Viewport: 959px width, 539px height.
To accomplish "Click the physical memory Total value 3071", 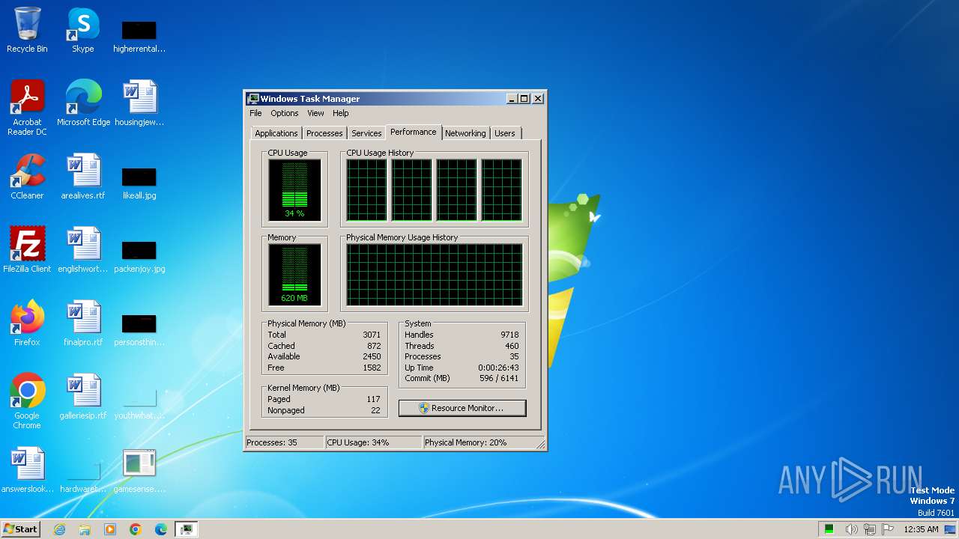I will pos(372,335).
